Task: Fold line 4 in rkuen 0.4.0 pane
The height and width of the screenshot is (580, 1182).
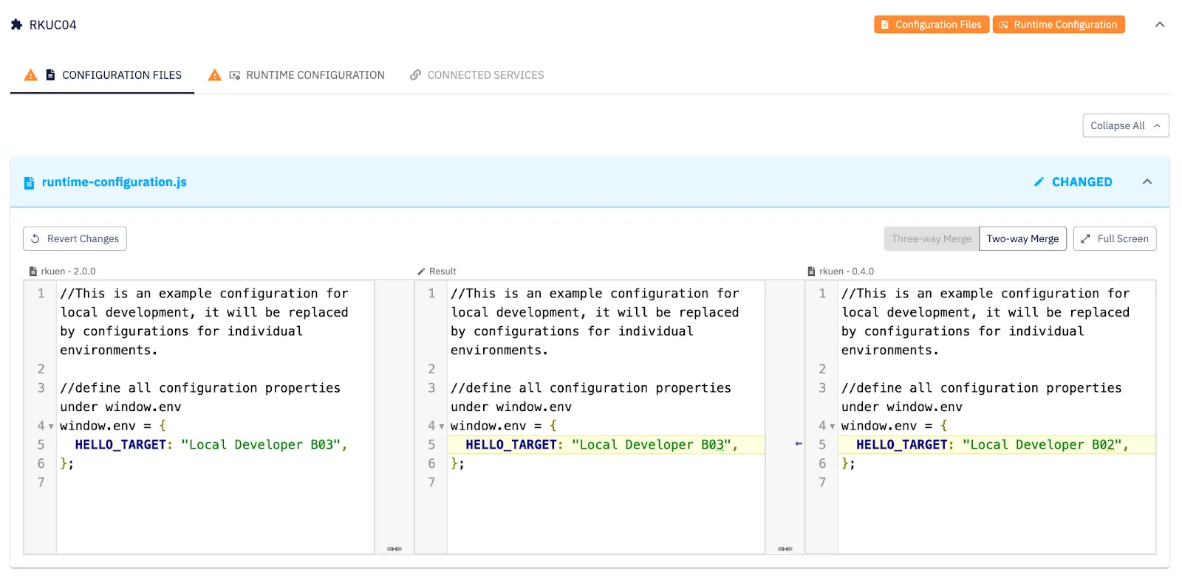Action: point(832,427)
